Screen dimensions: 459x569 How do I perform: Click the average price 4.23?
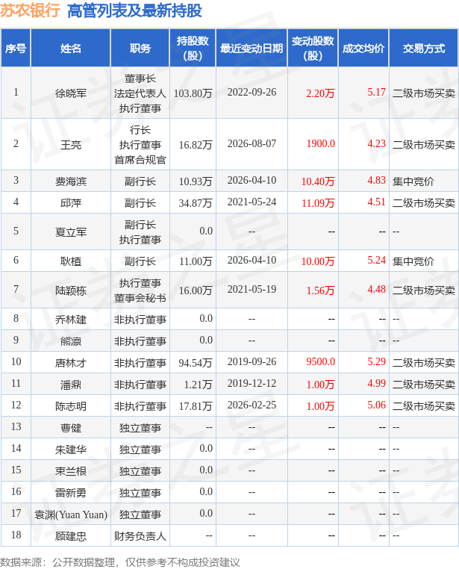(376, 143)
